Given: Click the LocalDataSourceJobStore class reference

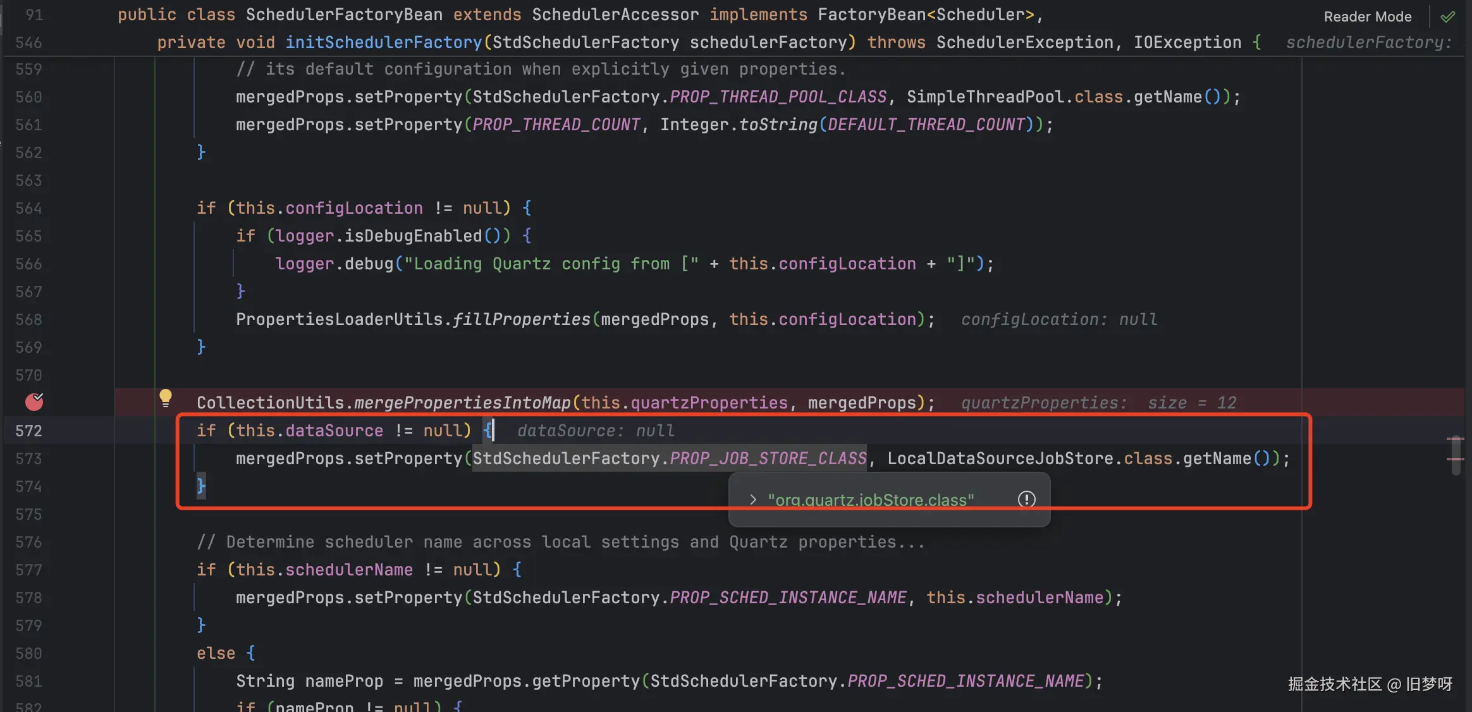Looking at the screenshot, I should (1000, 458).
